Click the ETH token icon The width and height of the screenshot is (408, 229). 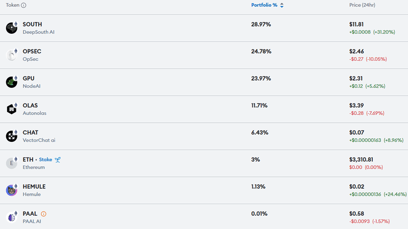coord(12,163)
